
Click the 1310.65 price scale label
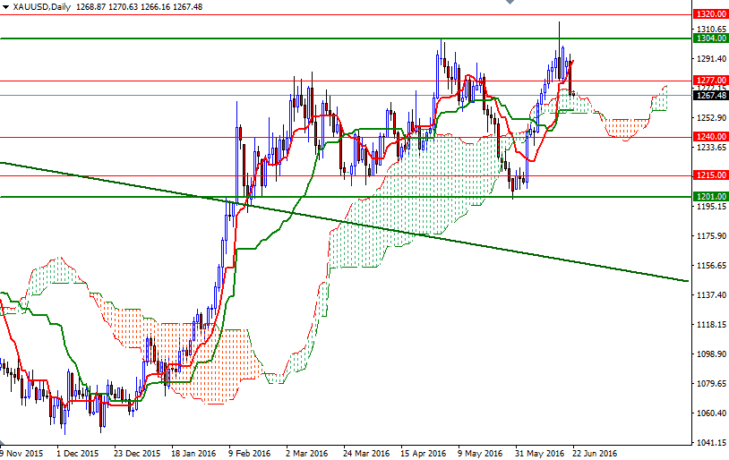[710, 29]
